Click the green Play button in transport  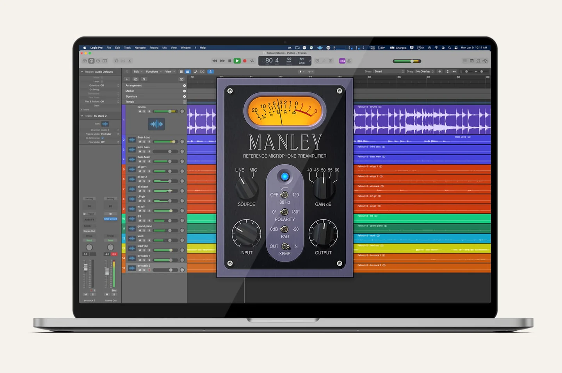[237, 61]
